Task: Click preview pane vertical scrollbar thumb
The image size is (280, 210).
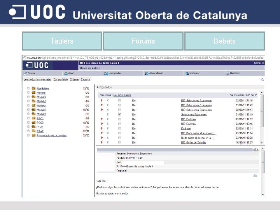Action: click(262, 162)
